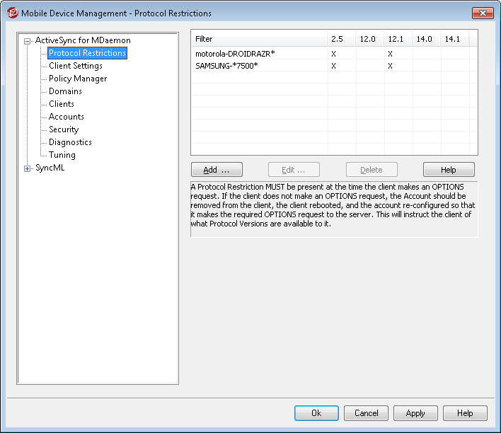The height and width of the screenshot is (433, 501).
Task: Click the 12.1 X mark for SAMSUNG-*7500*
Action: 390,66
